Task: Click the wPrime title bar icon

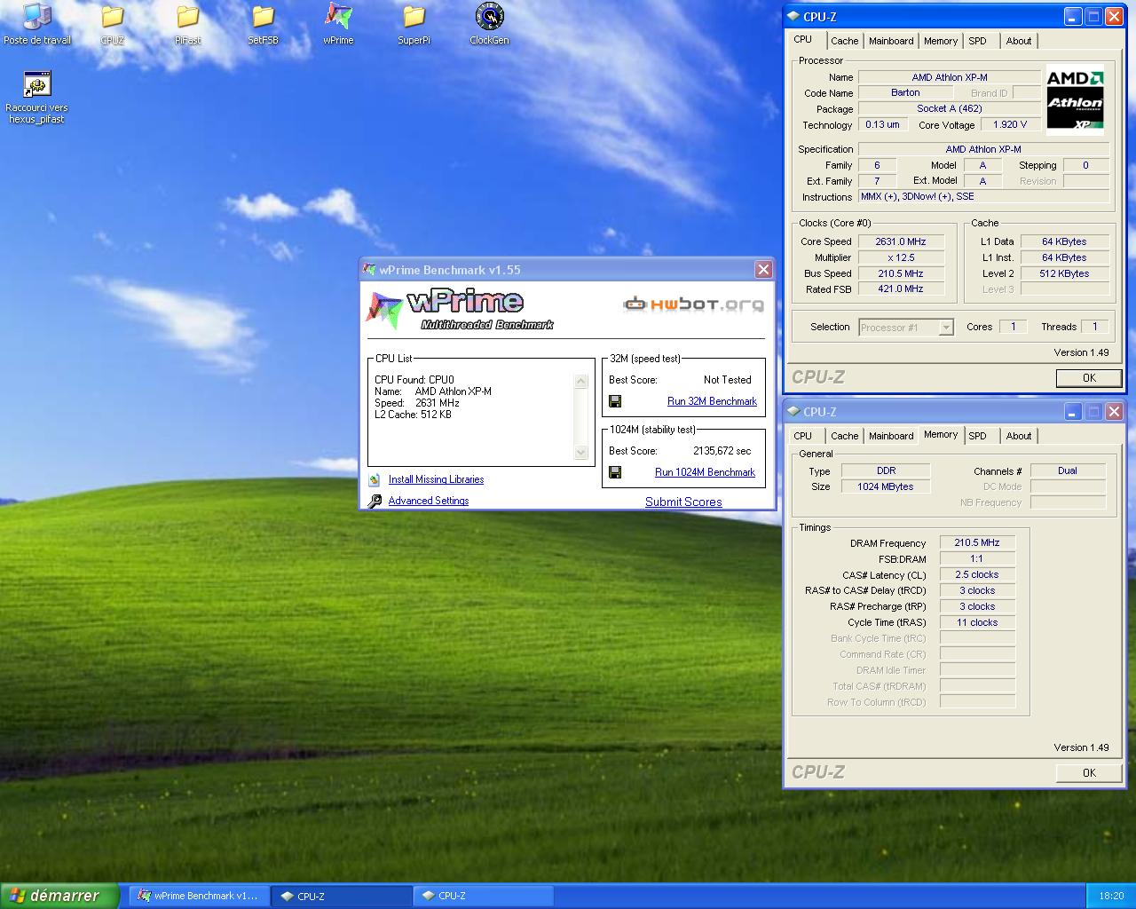Action: (x=369, y=270)
